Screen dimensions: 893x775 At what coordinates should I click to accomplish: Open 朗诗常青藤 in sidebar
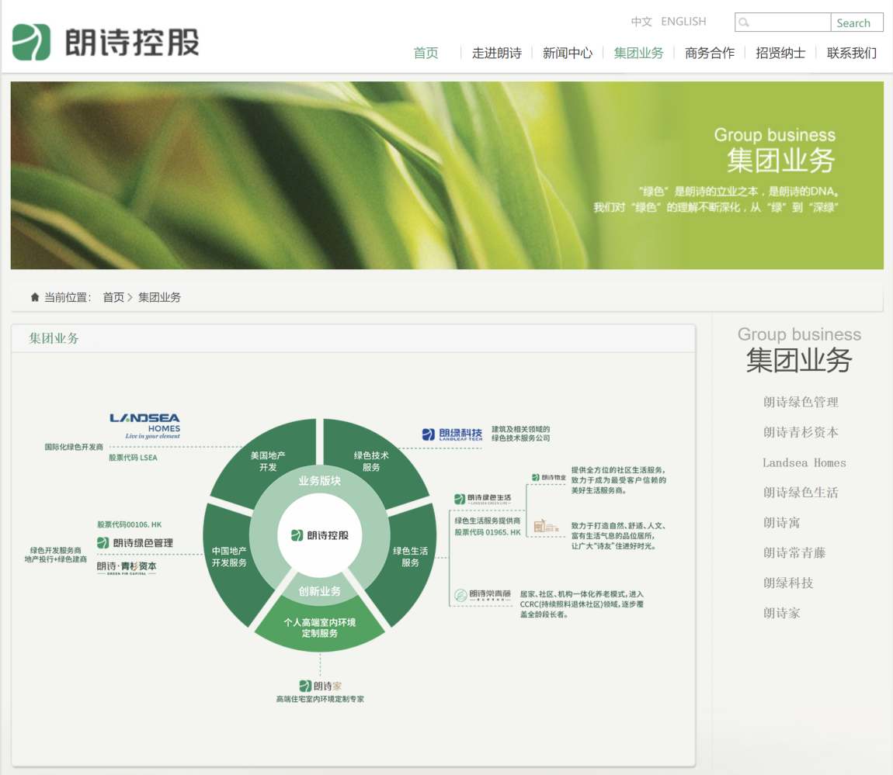coord(794,553)
